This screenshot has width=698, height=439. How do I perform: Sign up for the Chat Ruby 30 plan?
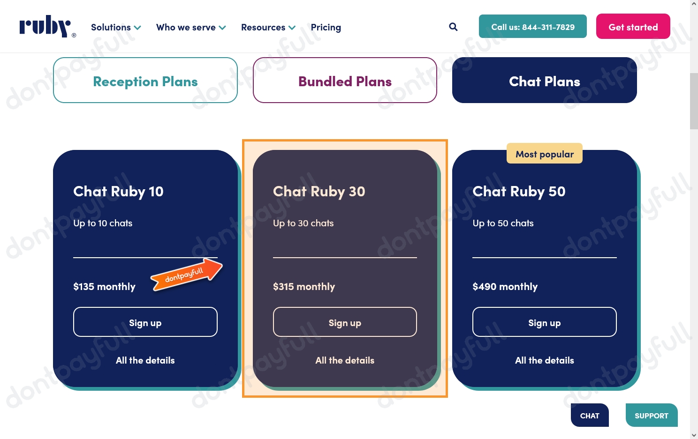[x=345, y=322]
